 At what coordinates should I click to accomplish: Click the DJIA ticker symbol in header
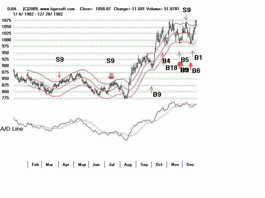point(12,9)
